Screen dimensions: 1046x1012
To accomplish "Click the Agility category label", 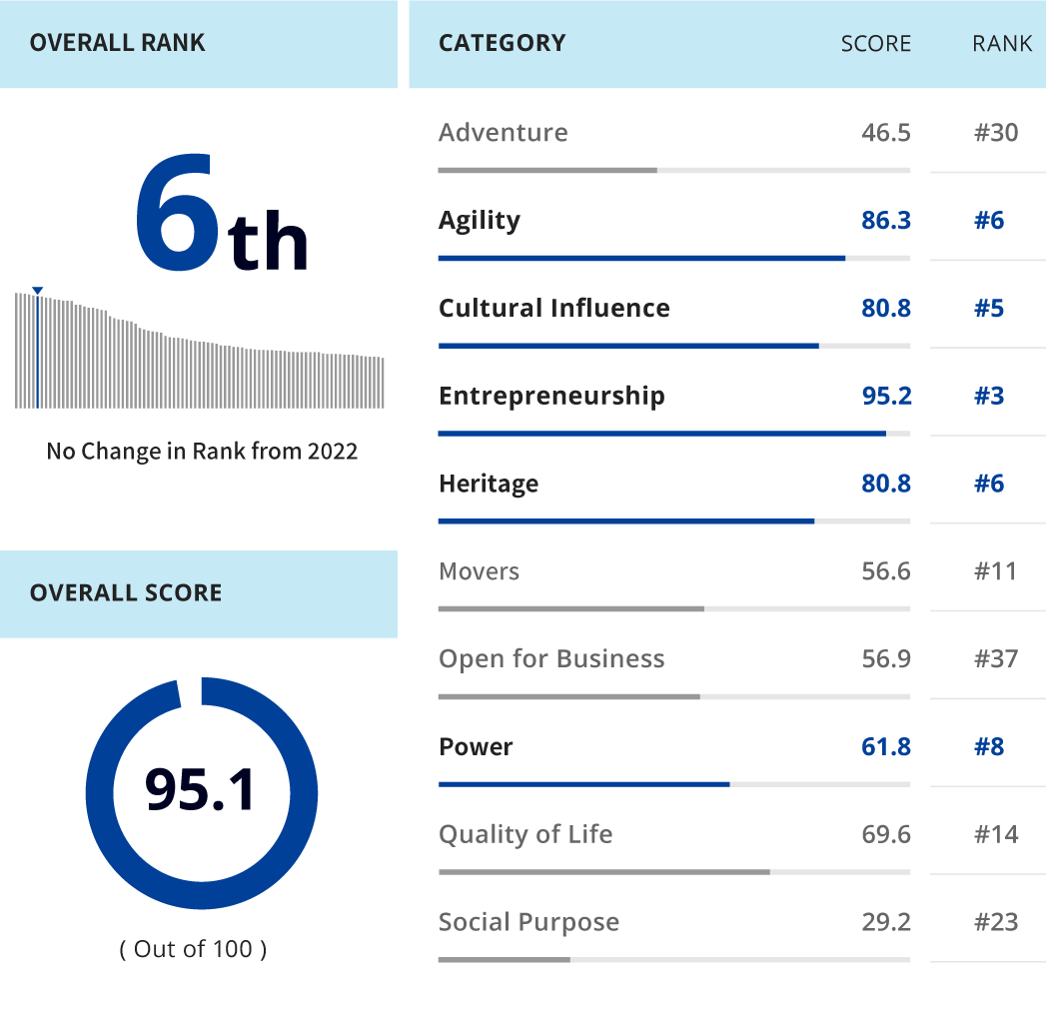I will [479, 220].
